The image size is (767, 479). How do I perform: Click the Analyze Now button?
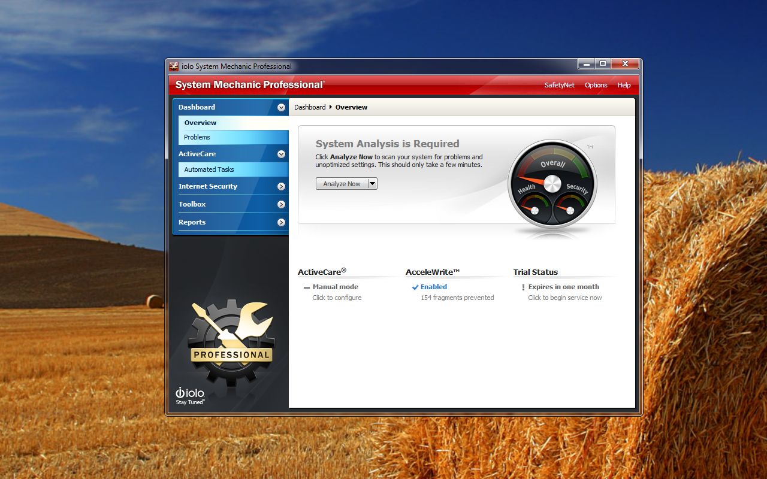coord(342,184)
